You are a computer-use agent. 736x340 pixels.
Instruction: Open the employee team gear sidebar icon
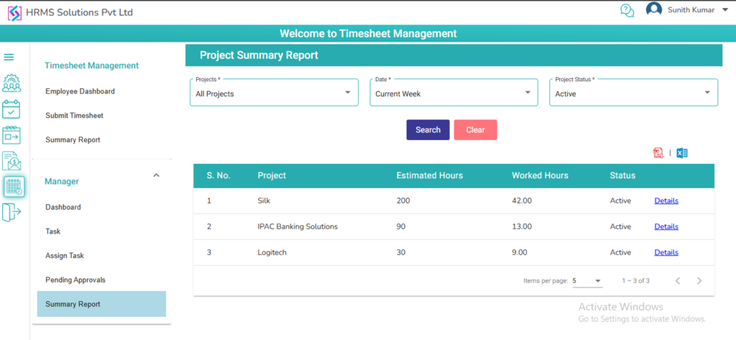click(x=11, y=83)
